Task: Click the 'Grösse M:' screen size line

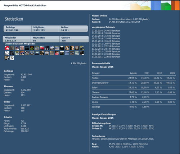Action: pos(123,126)
